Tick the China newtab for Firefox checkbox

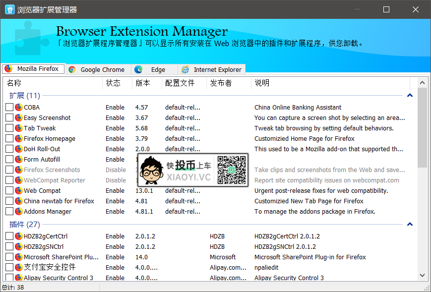click(9, 201)
